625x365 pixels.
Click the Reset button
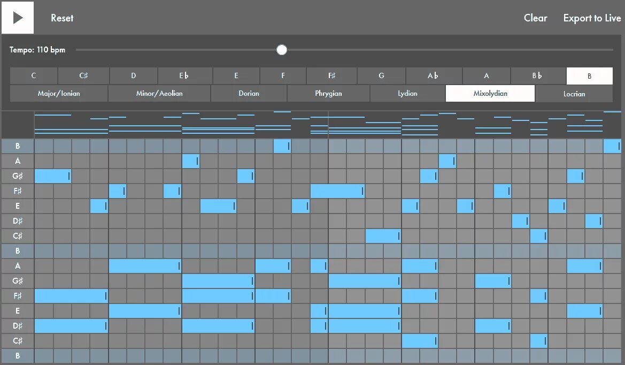tap(62, 18)
